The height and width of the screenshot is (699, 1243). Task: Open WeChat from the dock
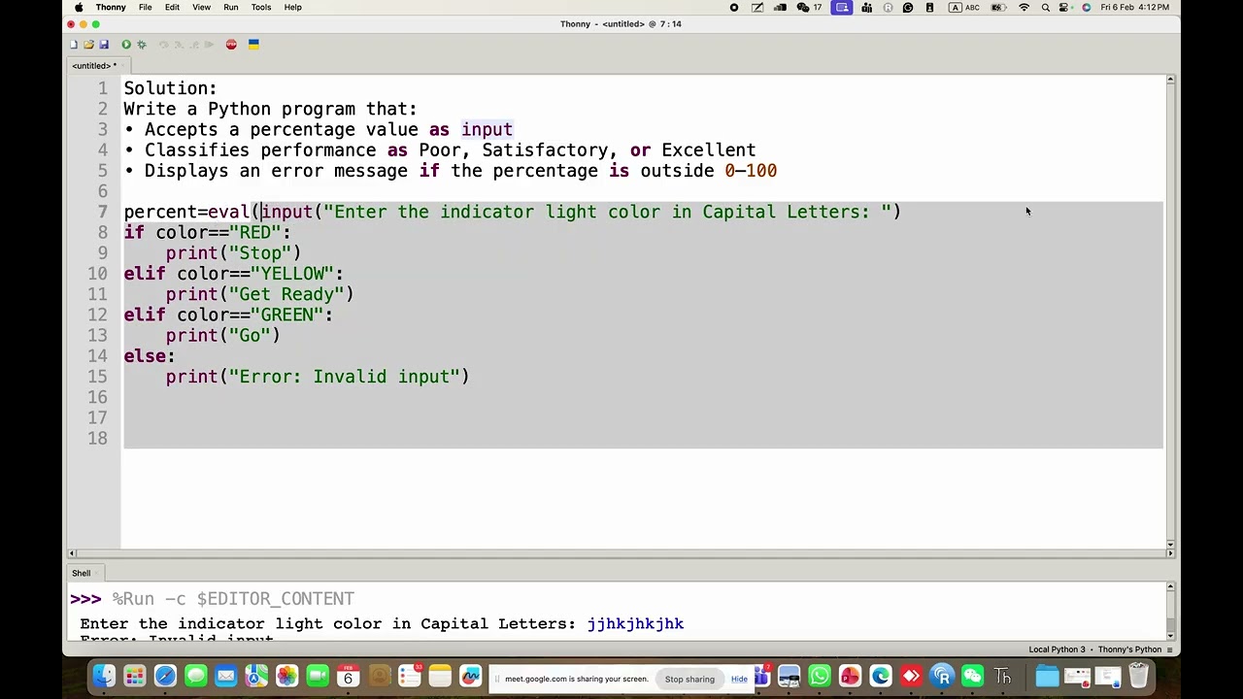(x=972, y=676)
